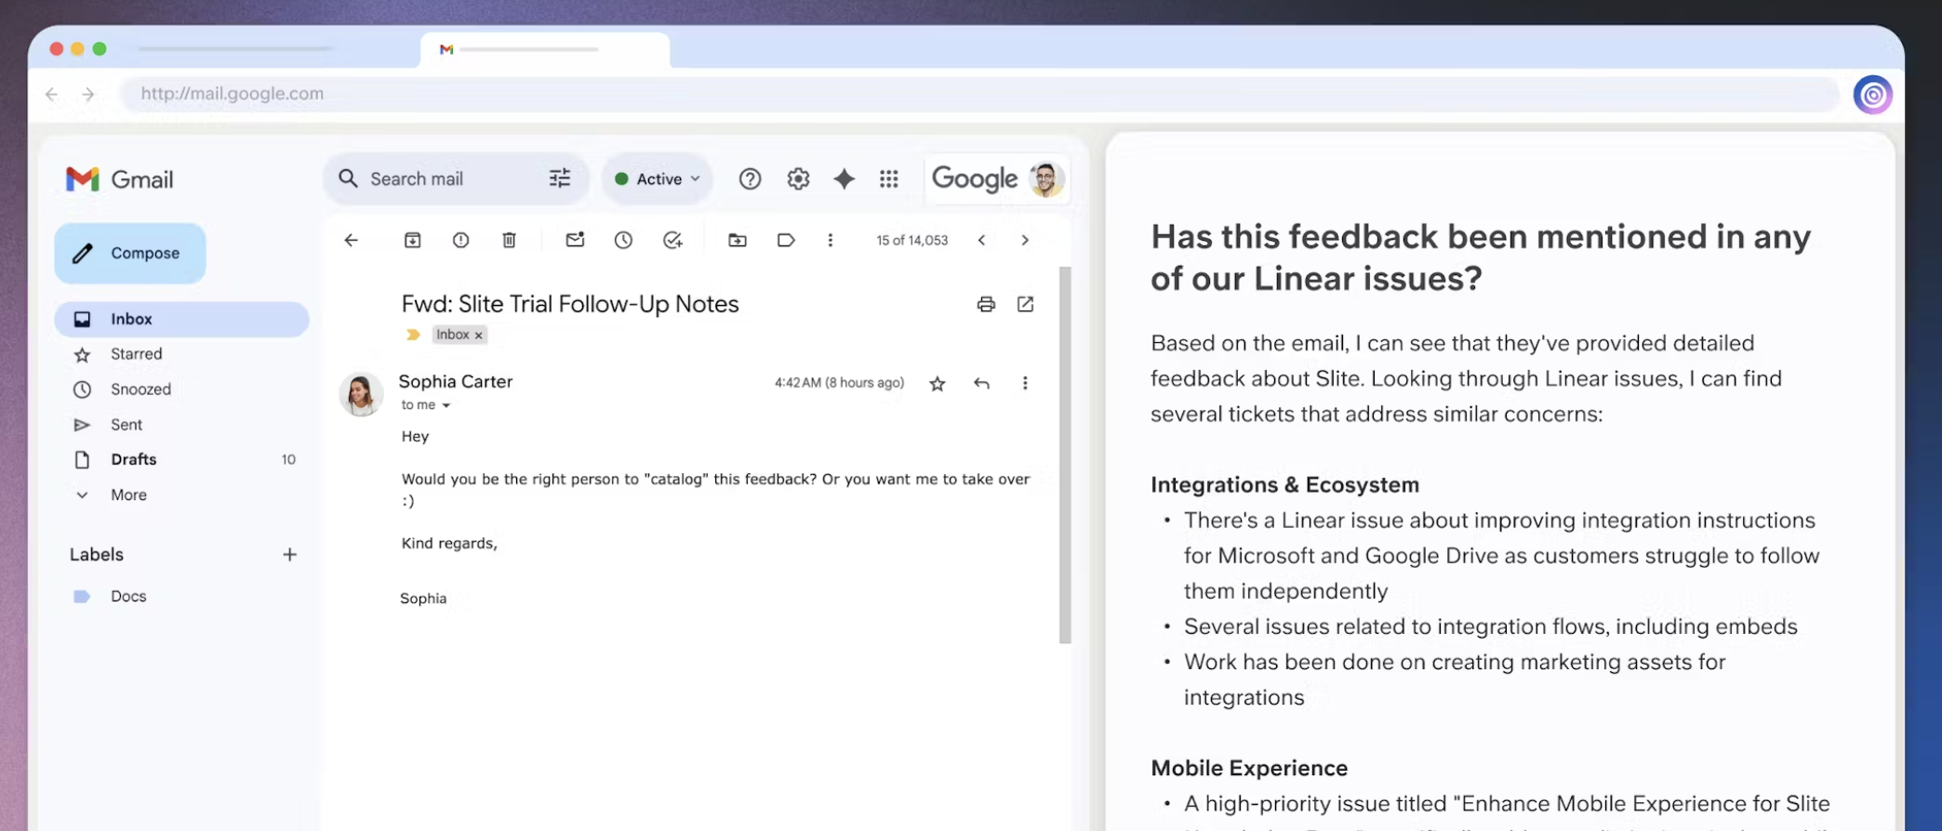Delete this email with trash icon
This screenshot has width=1942, height=831.
point(509,240)
